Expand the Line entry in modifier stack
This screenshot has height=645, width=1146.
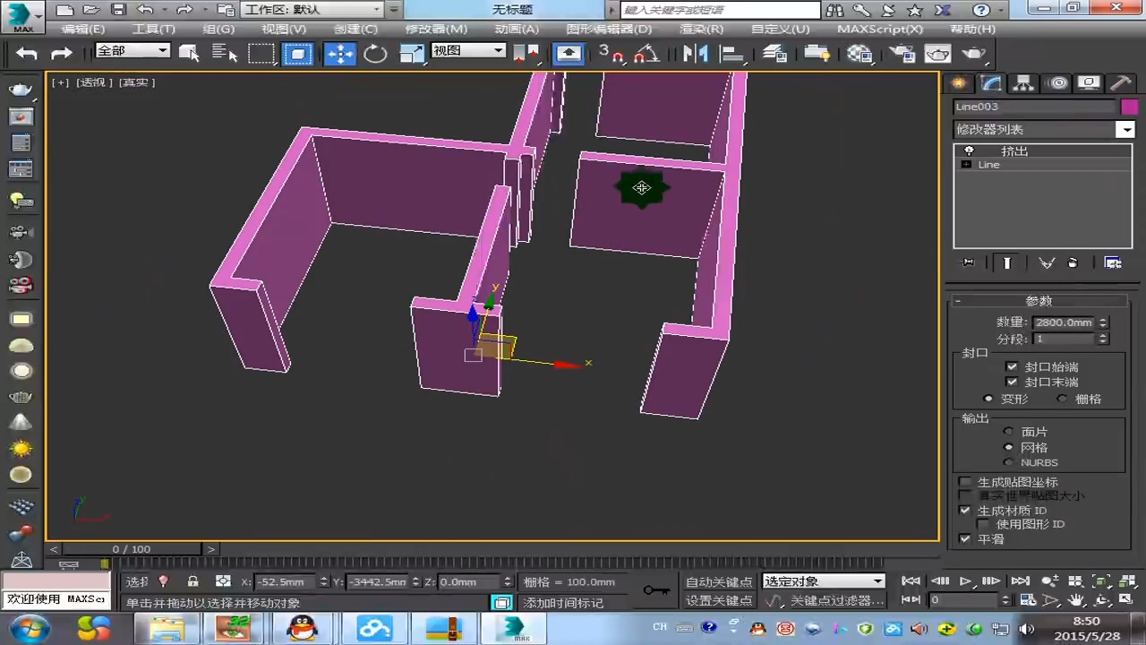coord(966,165)
